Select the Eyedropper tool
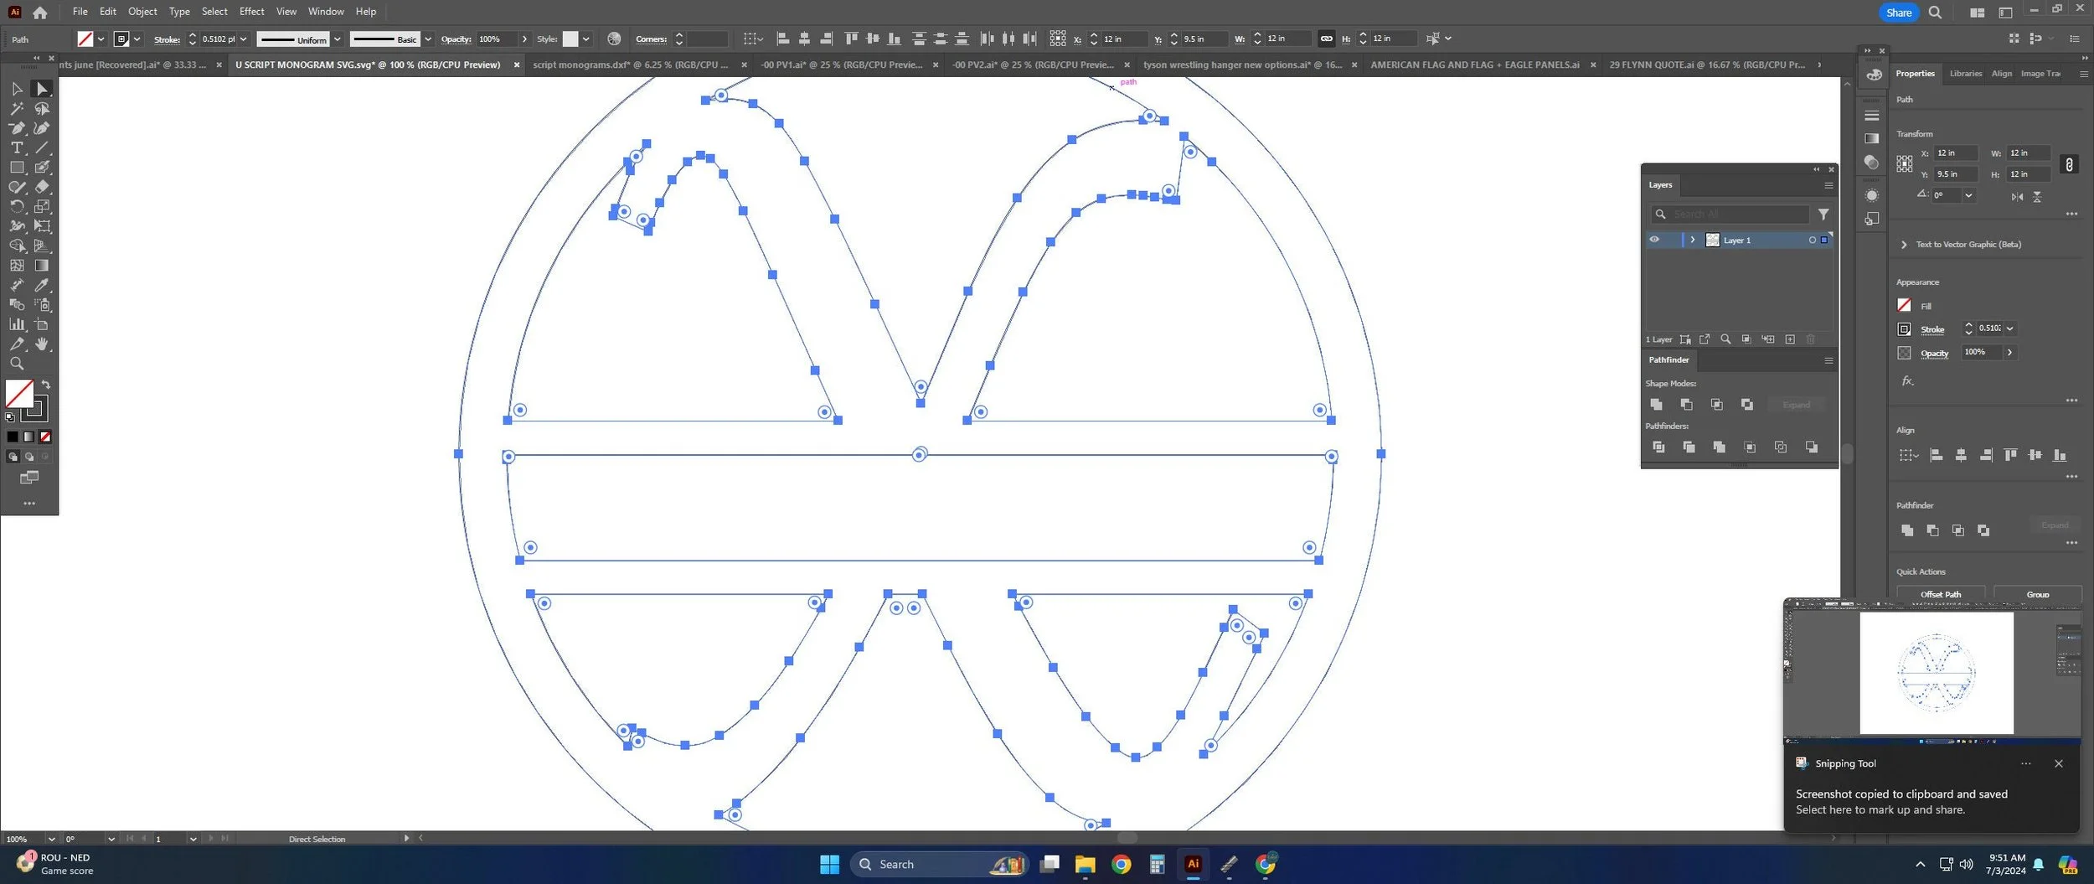 point(42,285)
